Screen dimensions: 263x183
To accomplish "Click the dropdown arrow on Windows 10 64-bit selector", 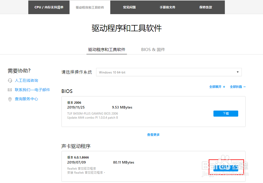I will tap(237, 72).
